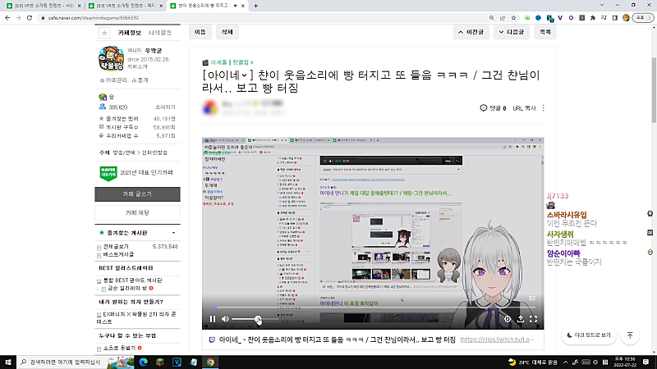This screenshot has width=657, height=369.
Task: Open the video player settings gear
Action: coord(507,319)
